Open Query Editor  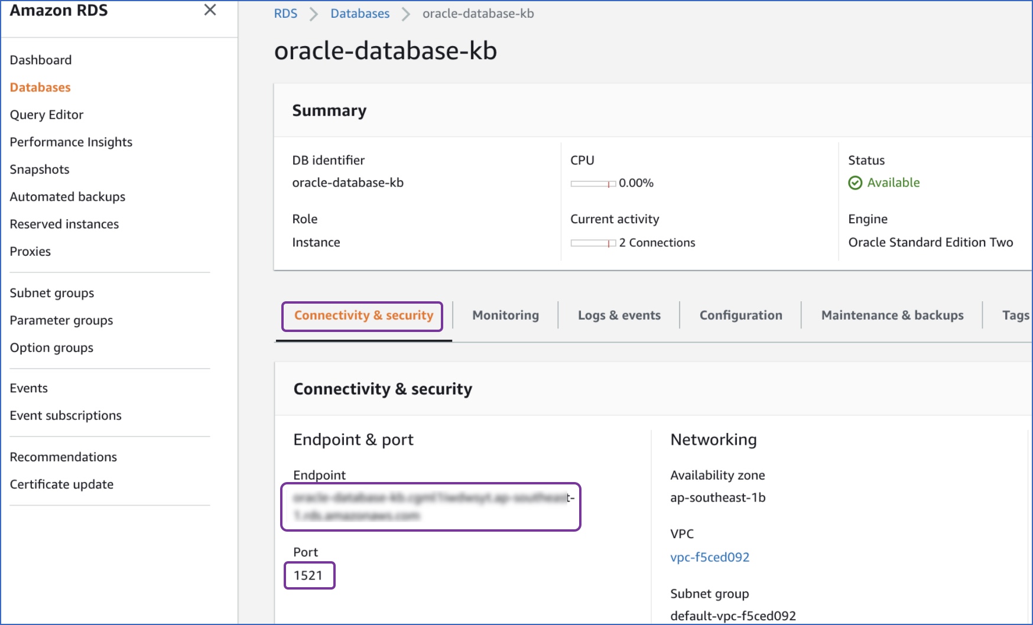pos(47,115)
